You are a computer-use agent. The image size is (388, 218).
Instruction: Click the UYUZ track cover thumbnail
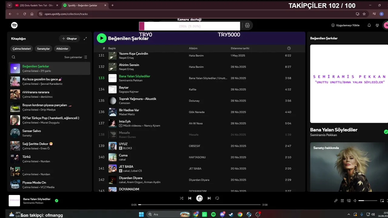point(112,146)
